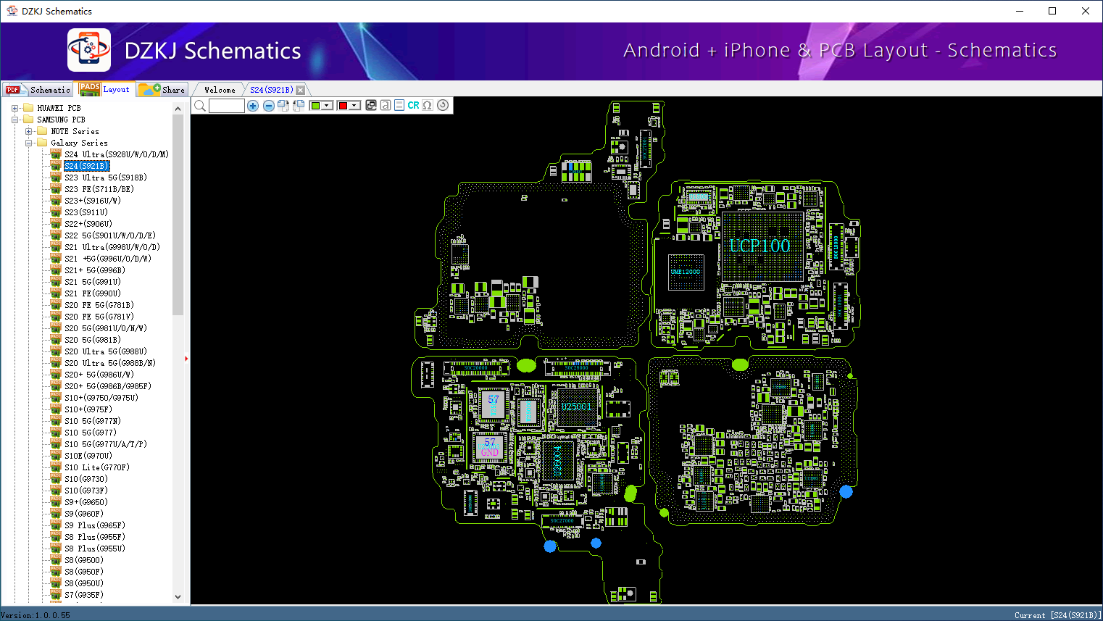Select S24(S921B) in the tree

[87, 166]
